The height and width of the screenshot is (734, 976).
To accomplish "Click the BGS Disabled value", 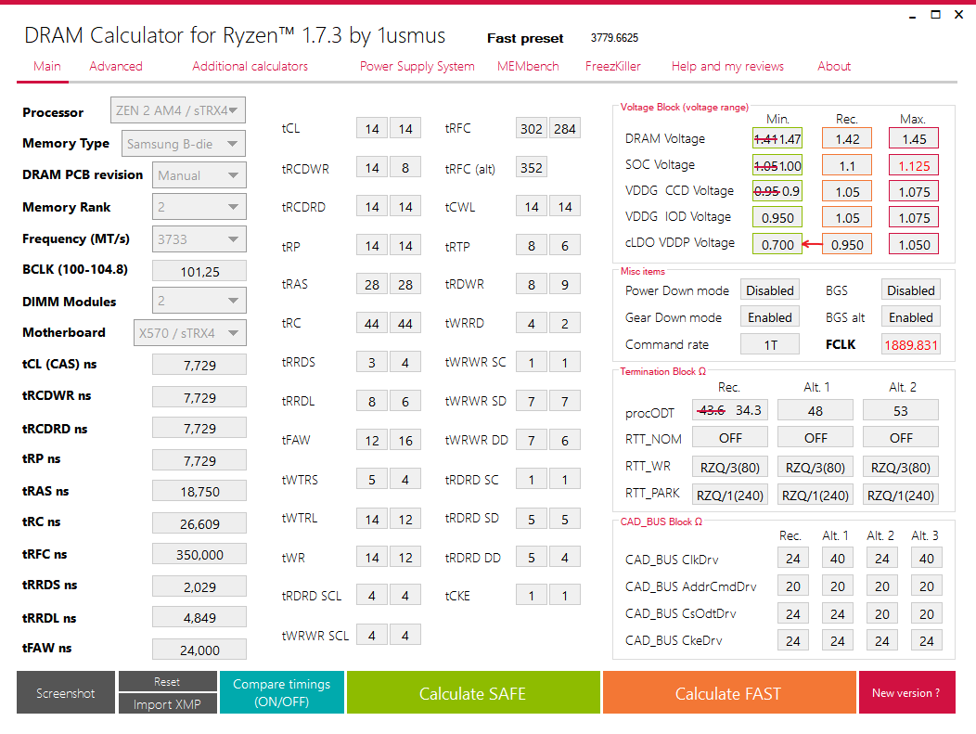I will pos(911,290).
